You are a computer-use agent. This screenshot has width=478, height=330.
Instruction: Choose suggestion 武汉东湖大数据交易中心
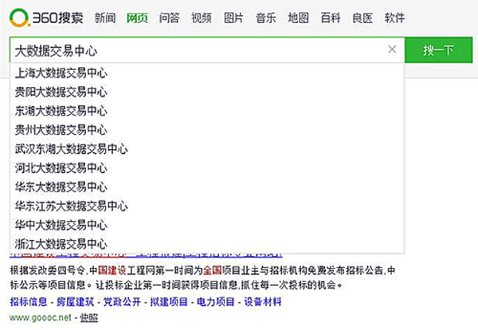click(x=207, y=149)
